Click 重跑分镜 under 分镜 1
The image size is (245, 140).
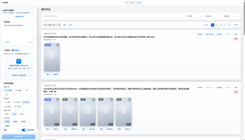click(74, 129)
